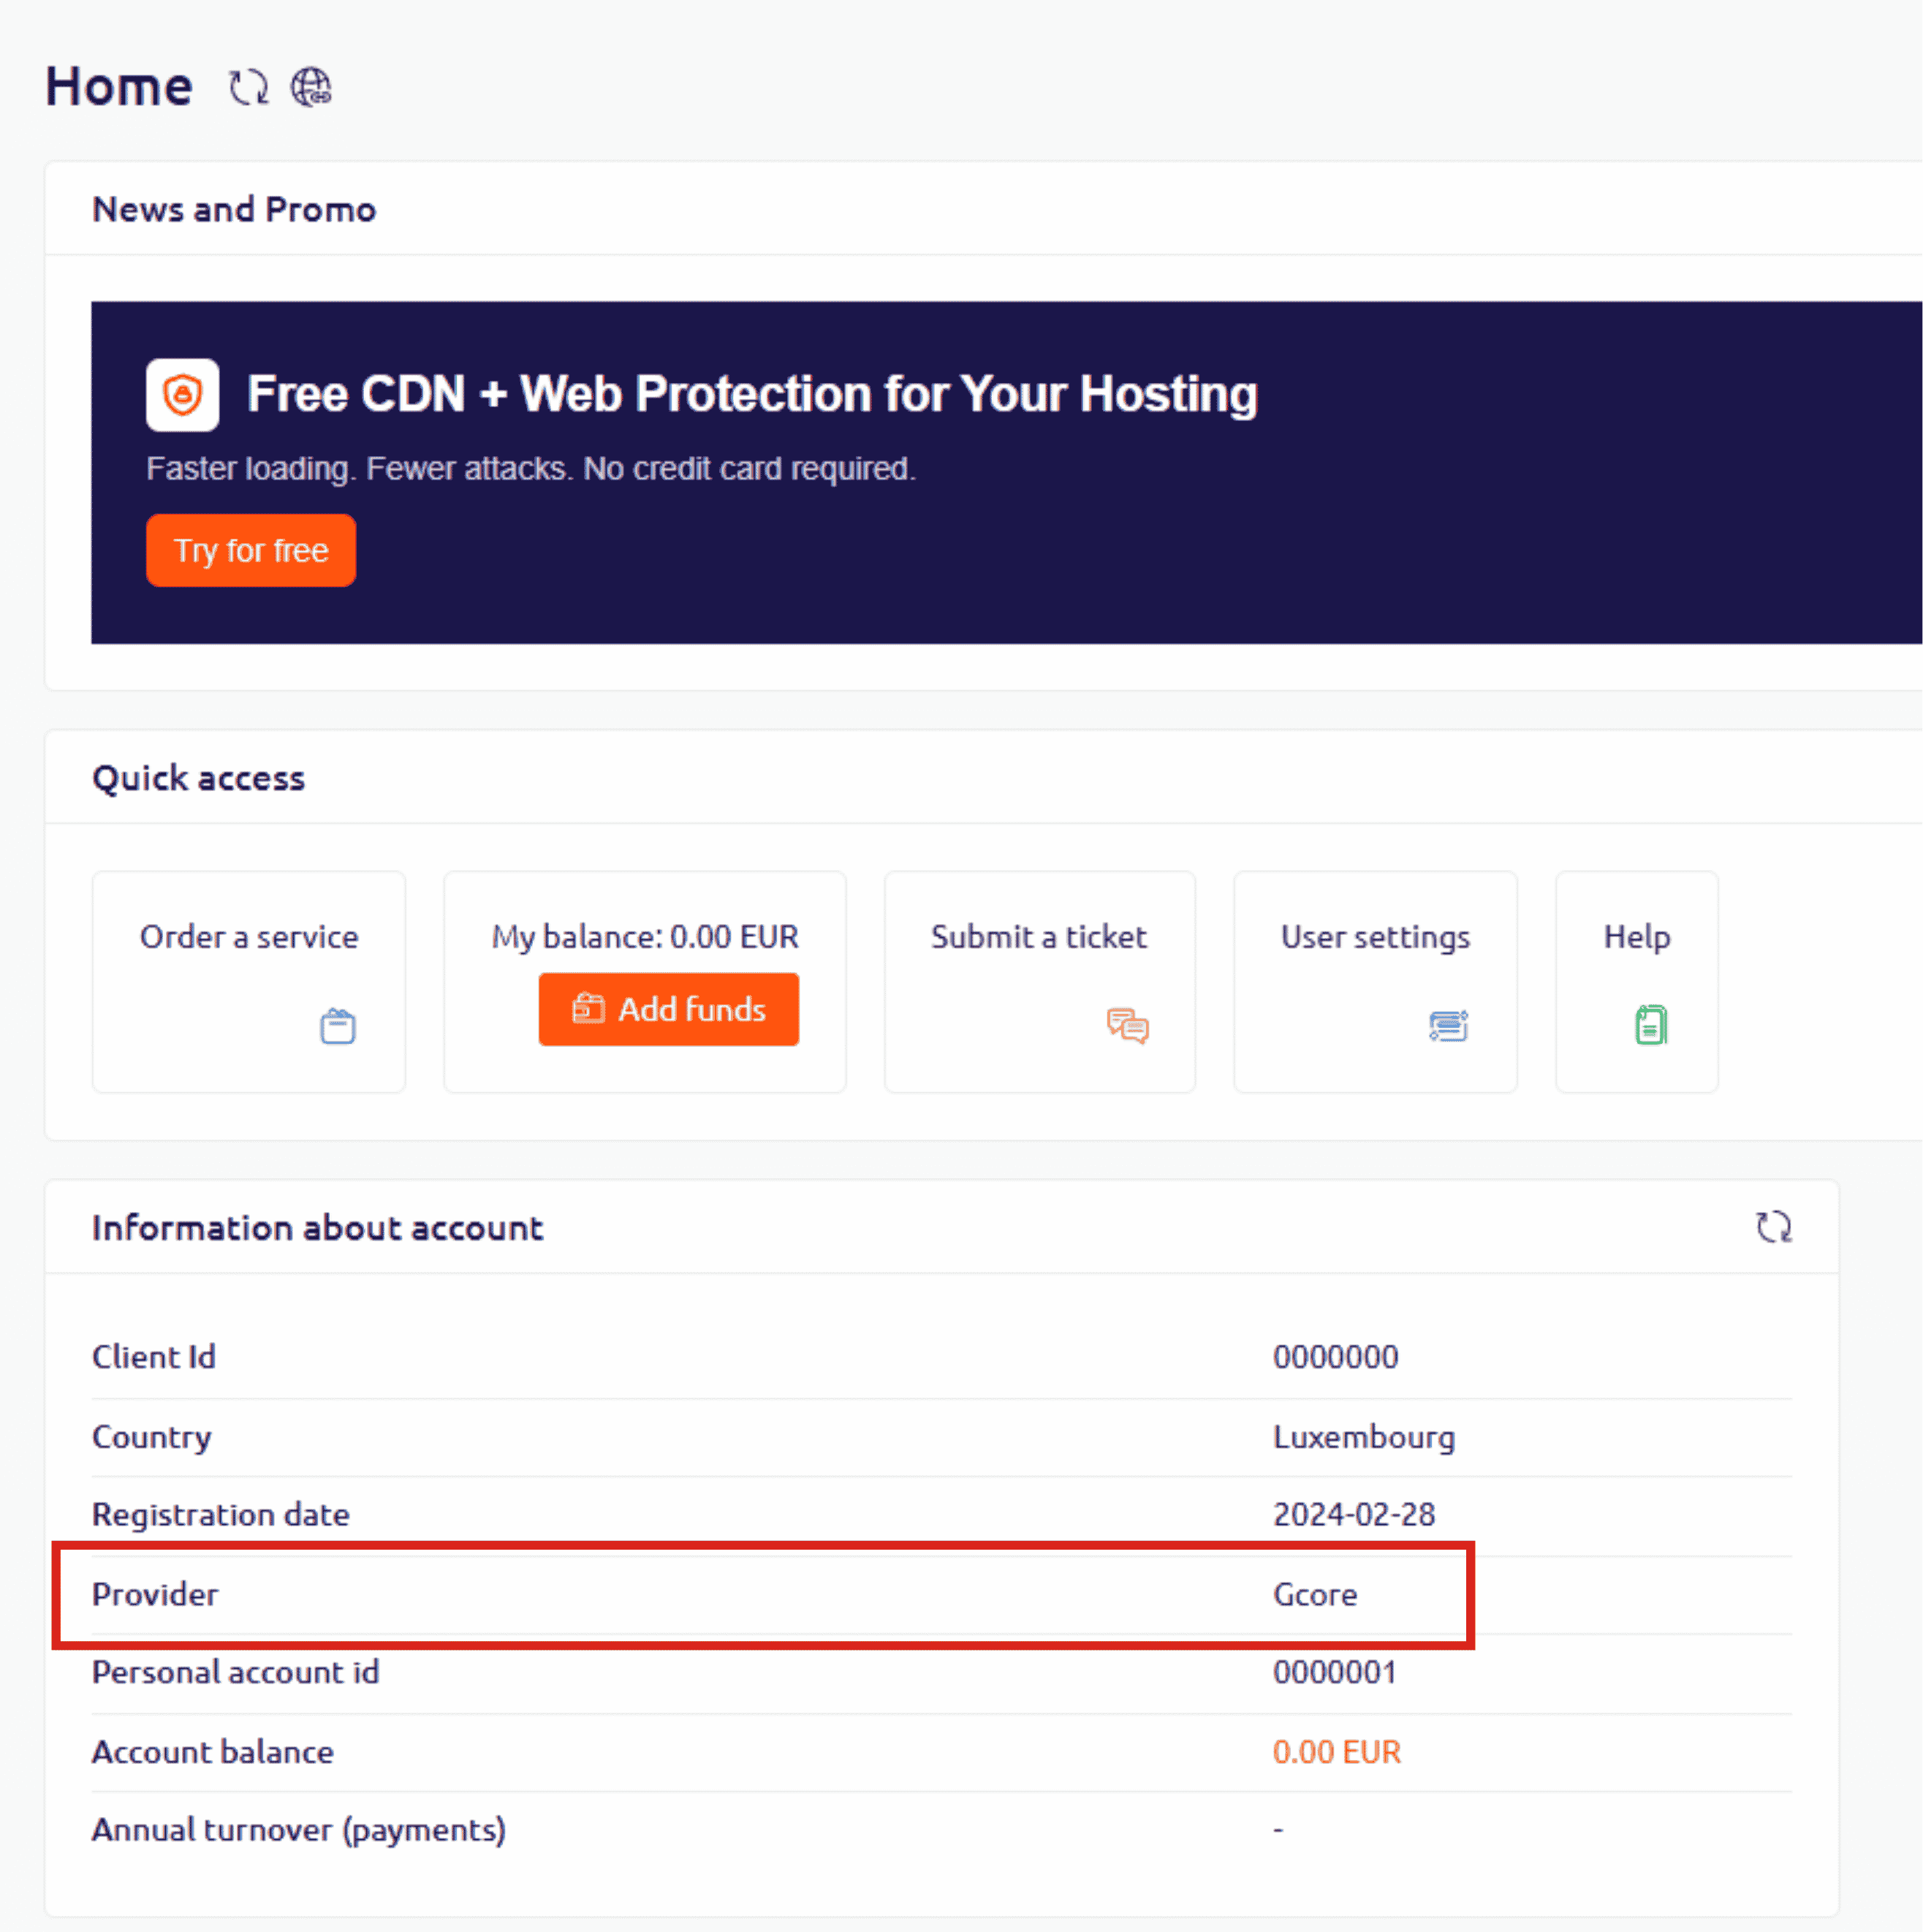
Task: Click the Free CDN + Web Protection headline
Action: 752,394
